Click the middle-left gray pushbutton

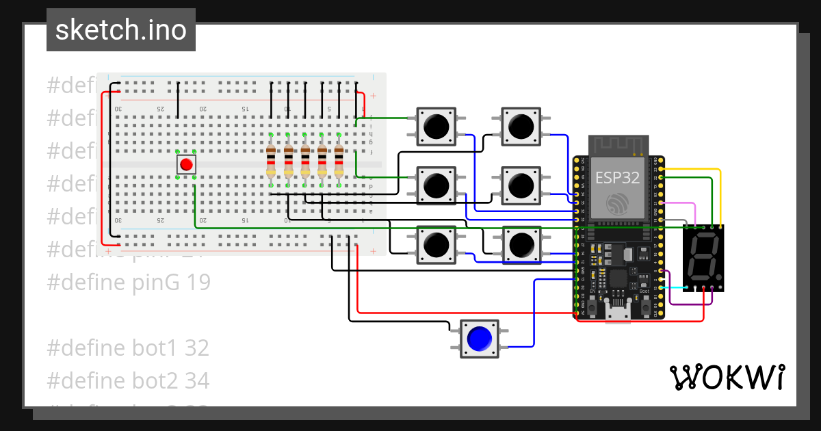(x=436, y=185)
